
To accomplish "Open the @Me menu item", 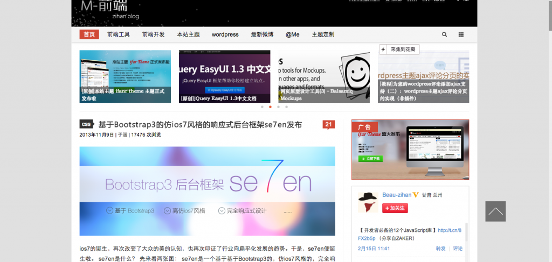I will click(x=293, y=34).
